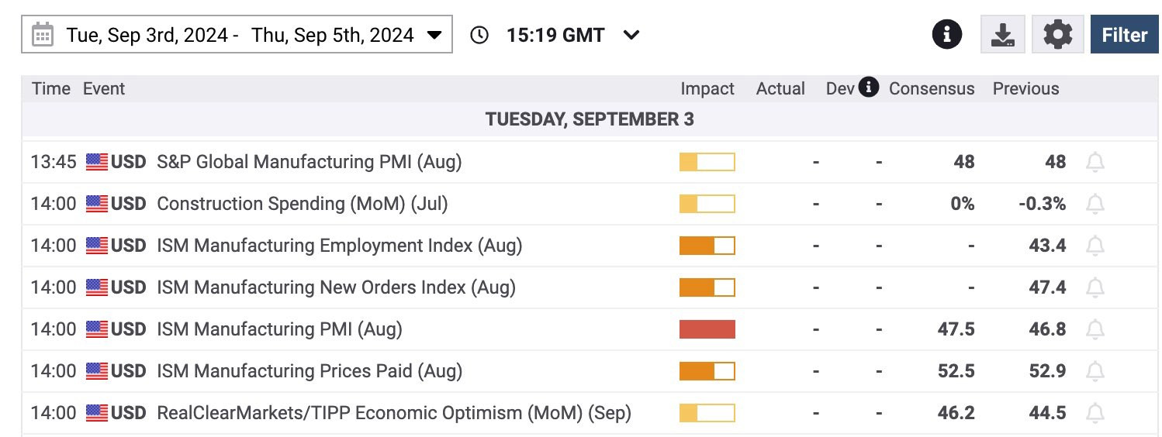Click clock icon next to 15:19 GMT

pyautogui.click(x=480, y=35)
